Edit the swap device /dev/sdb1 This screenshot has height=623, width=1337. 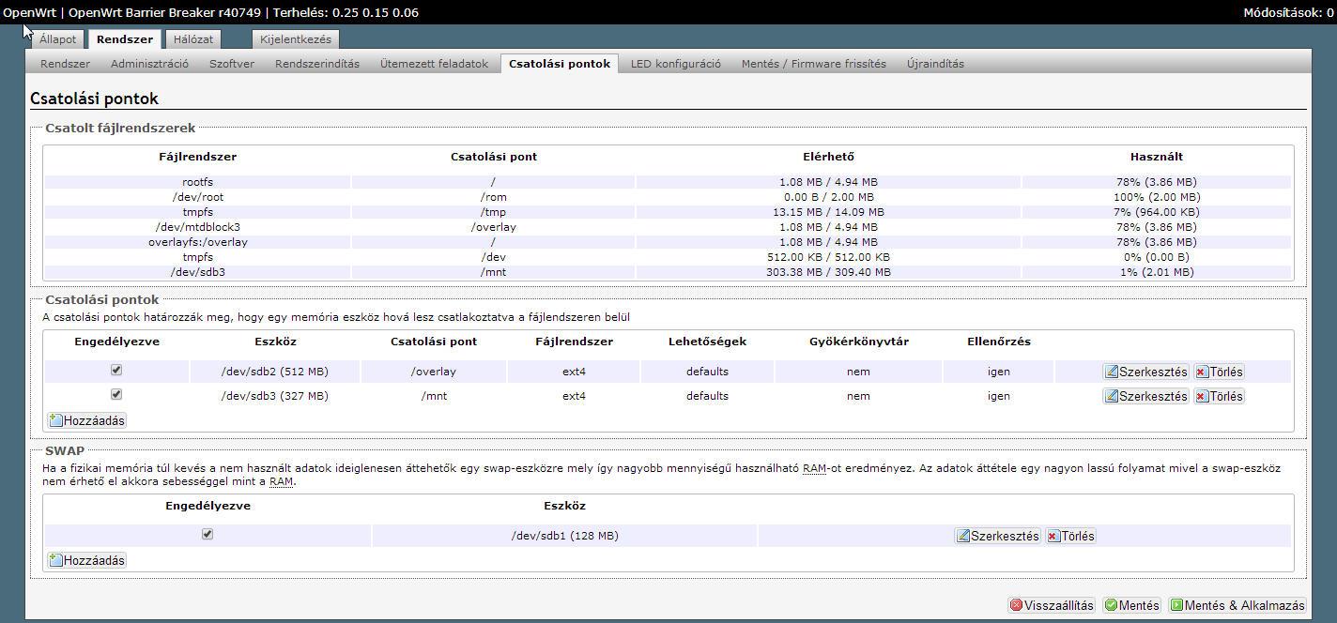[x=998, y=536]
